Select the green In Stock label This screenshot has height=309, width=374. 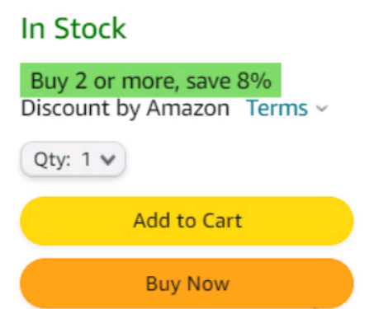(73, 28)
